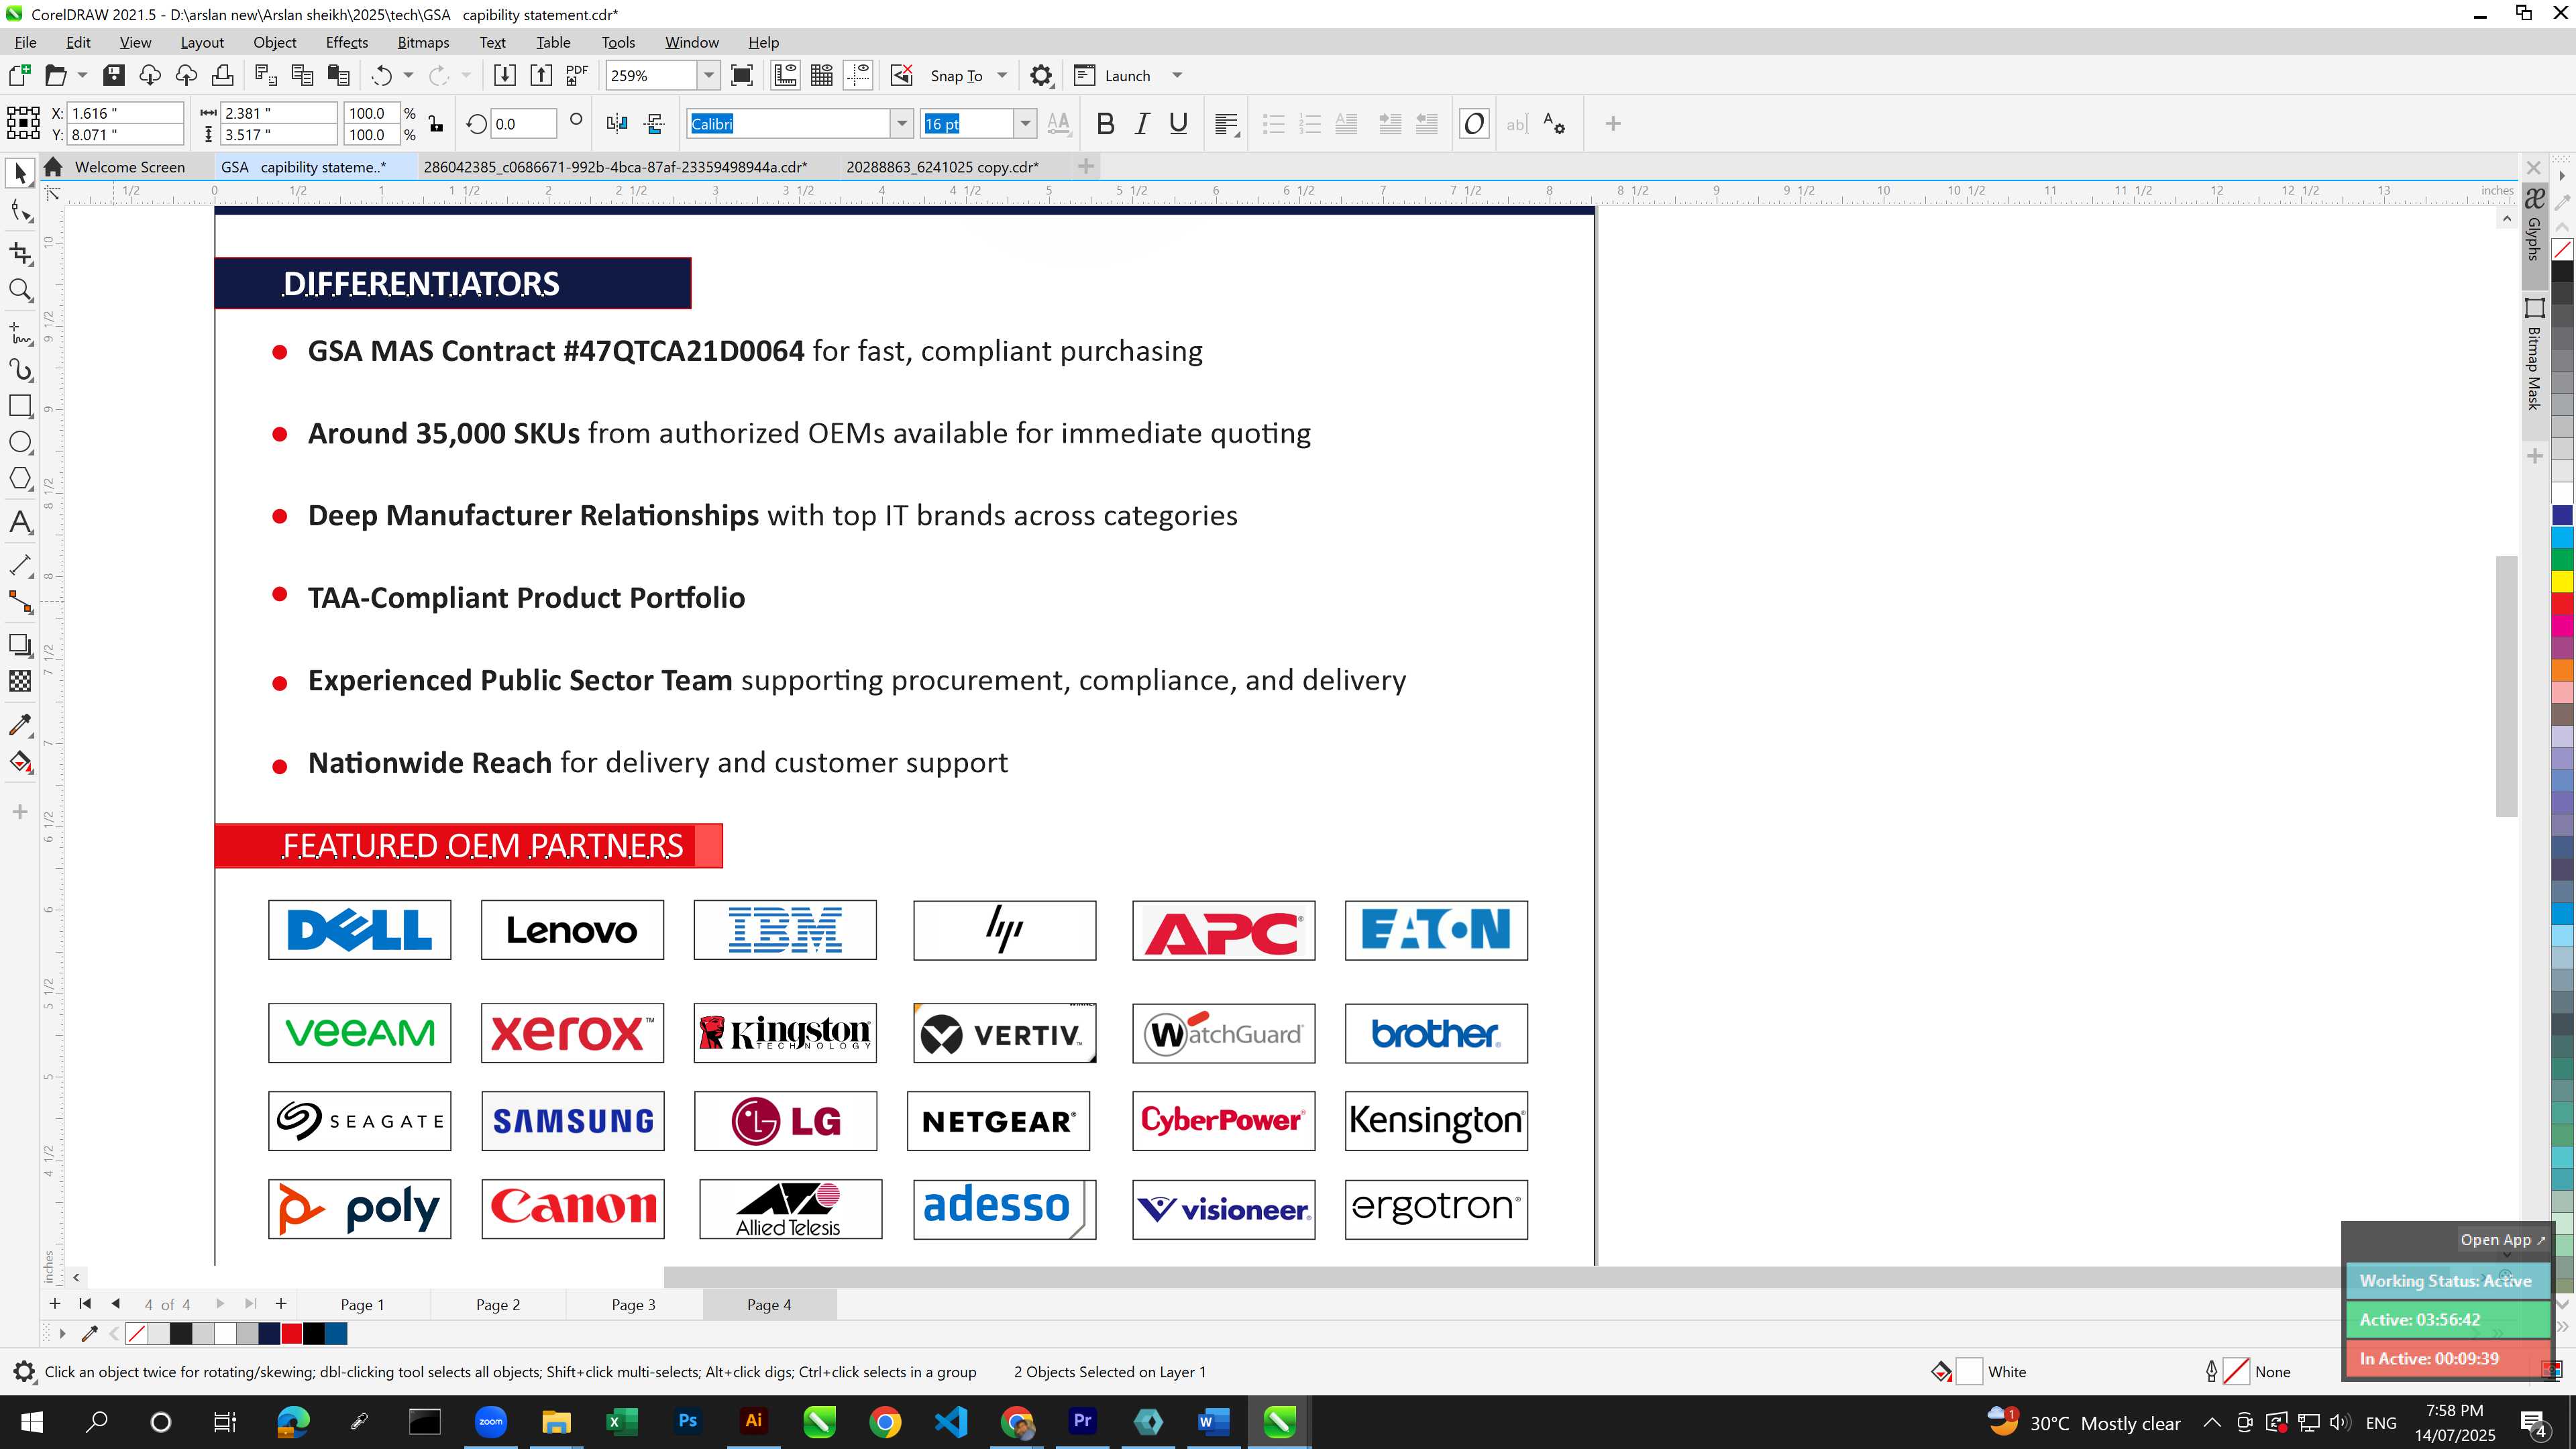
Task: Select the Connector tool
Action: pos(20,603)
